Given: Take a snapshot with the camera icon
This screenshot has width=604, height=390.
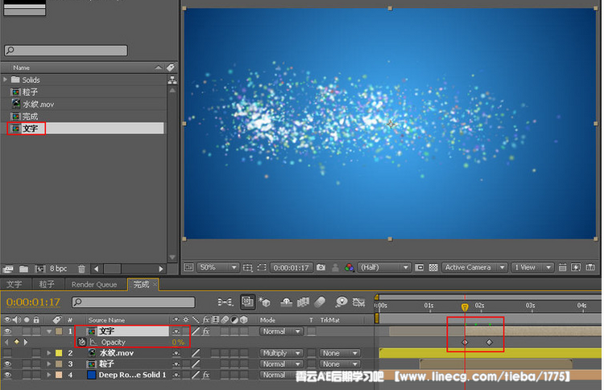Looking at the screenshot, I should 321,267.
